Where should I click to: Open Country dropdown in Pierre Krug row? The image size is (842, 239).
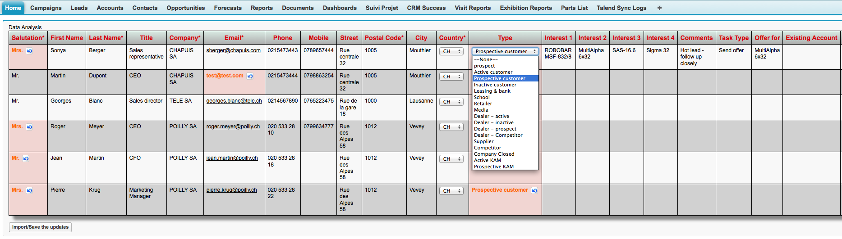point(451,191)
